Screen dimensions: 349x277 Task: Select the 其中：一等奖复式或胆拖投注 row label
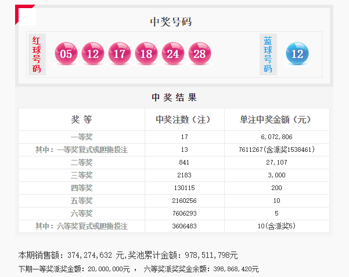pos(81,150)
